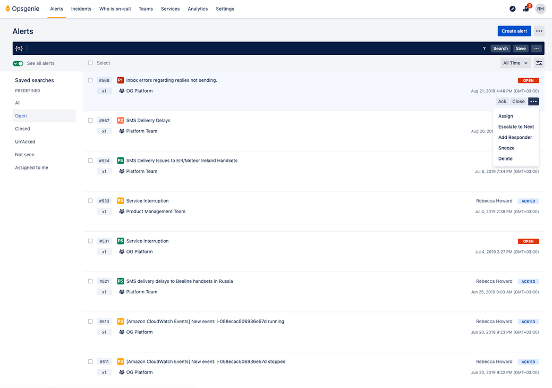Viewport: 552px width, 388px height.
Task: Click Ack on alert #568
Action: [x=502, y=102]
